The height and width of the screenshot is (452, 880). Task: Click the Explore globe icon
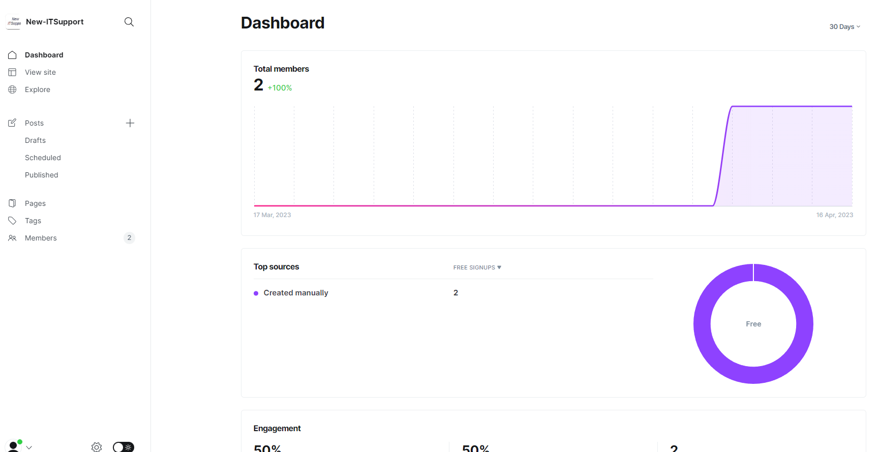tap(13, 89)
